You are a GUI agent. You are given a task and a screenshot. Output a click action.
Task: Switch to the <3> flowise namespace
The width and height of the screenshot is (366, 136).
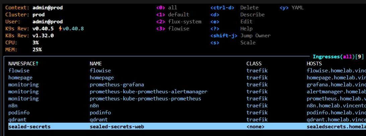pos(172,29)
